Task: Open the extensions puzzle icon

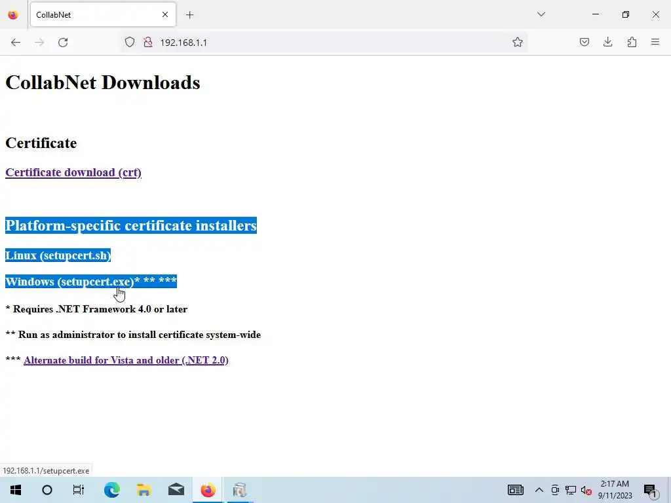Action: point(632,42)
